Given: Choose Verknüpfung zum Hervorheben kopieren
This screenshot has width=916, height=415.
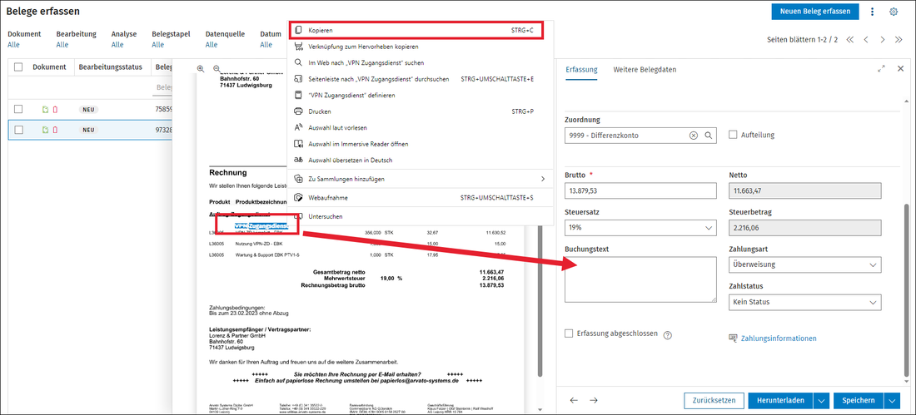Looking at the screenshot, I should pyautogui.click(x=421, y=46).
